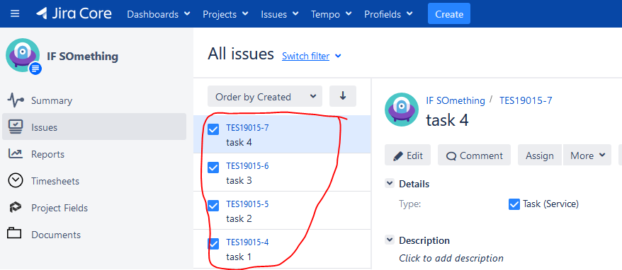622x270 pixels.
Task: Open the Projects dropdown menu
Action: pyautogui.click(x=225, y=14)
